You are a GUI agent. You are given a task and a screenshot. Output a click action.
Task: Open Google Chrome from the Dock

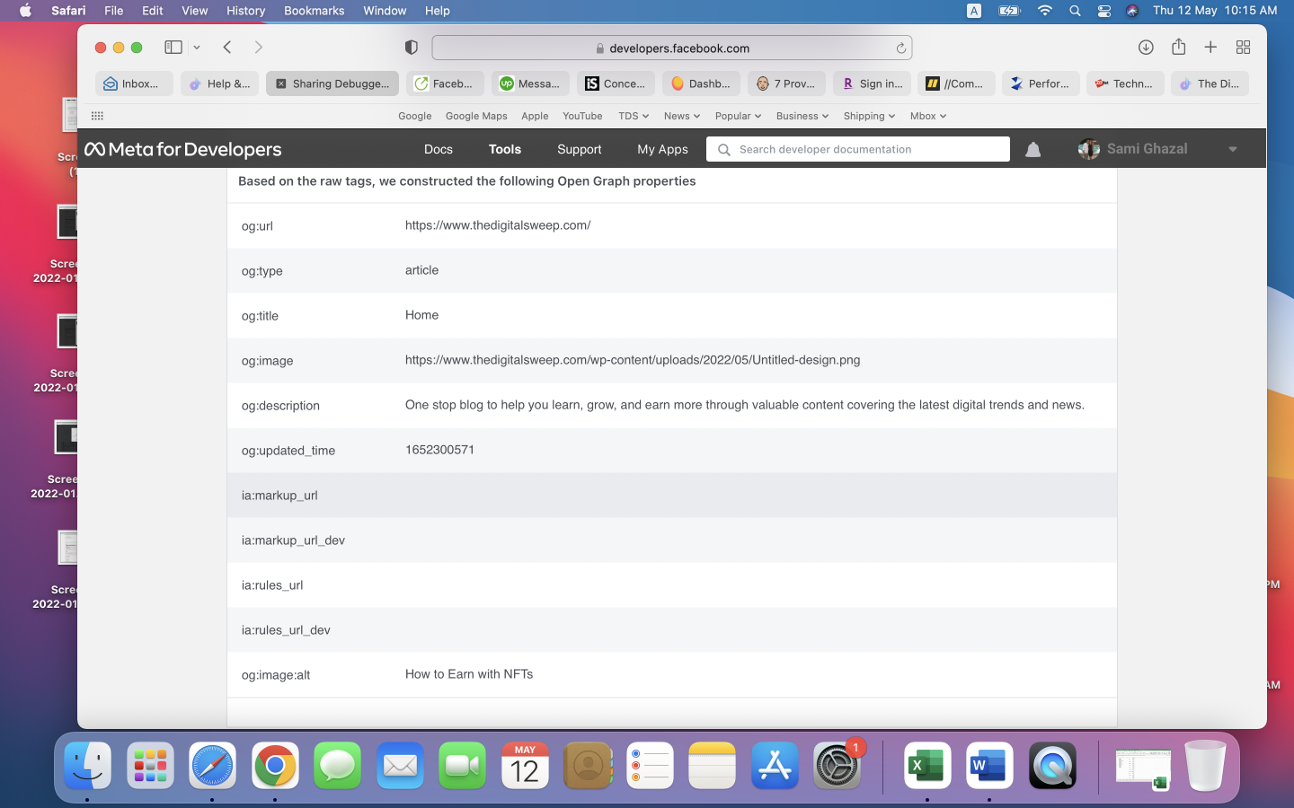[275, 766]
